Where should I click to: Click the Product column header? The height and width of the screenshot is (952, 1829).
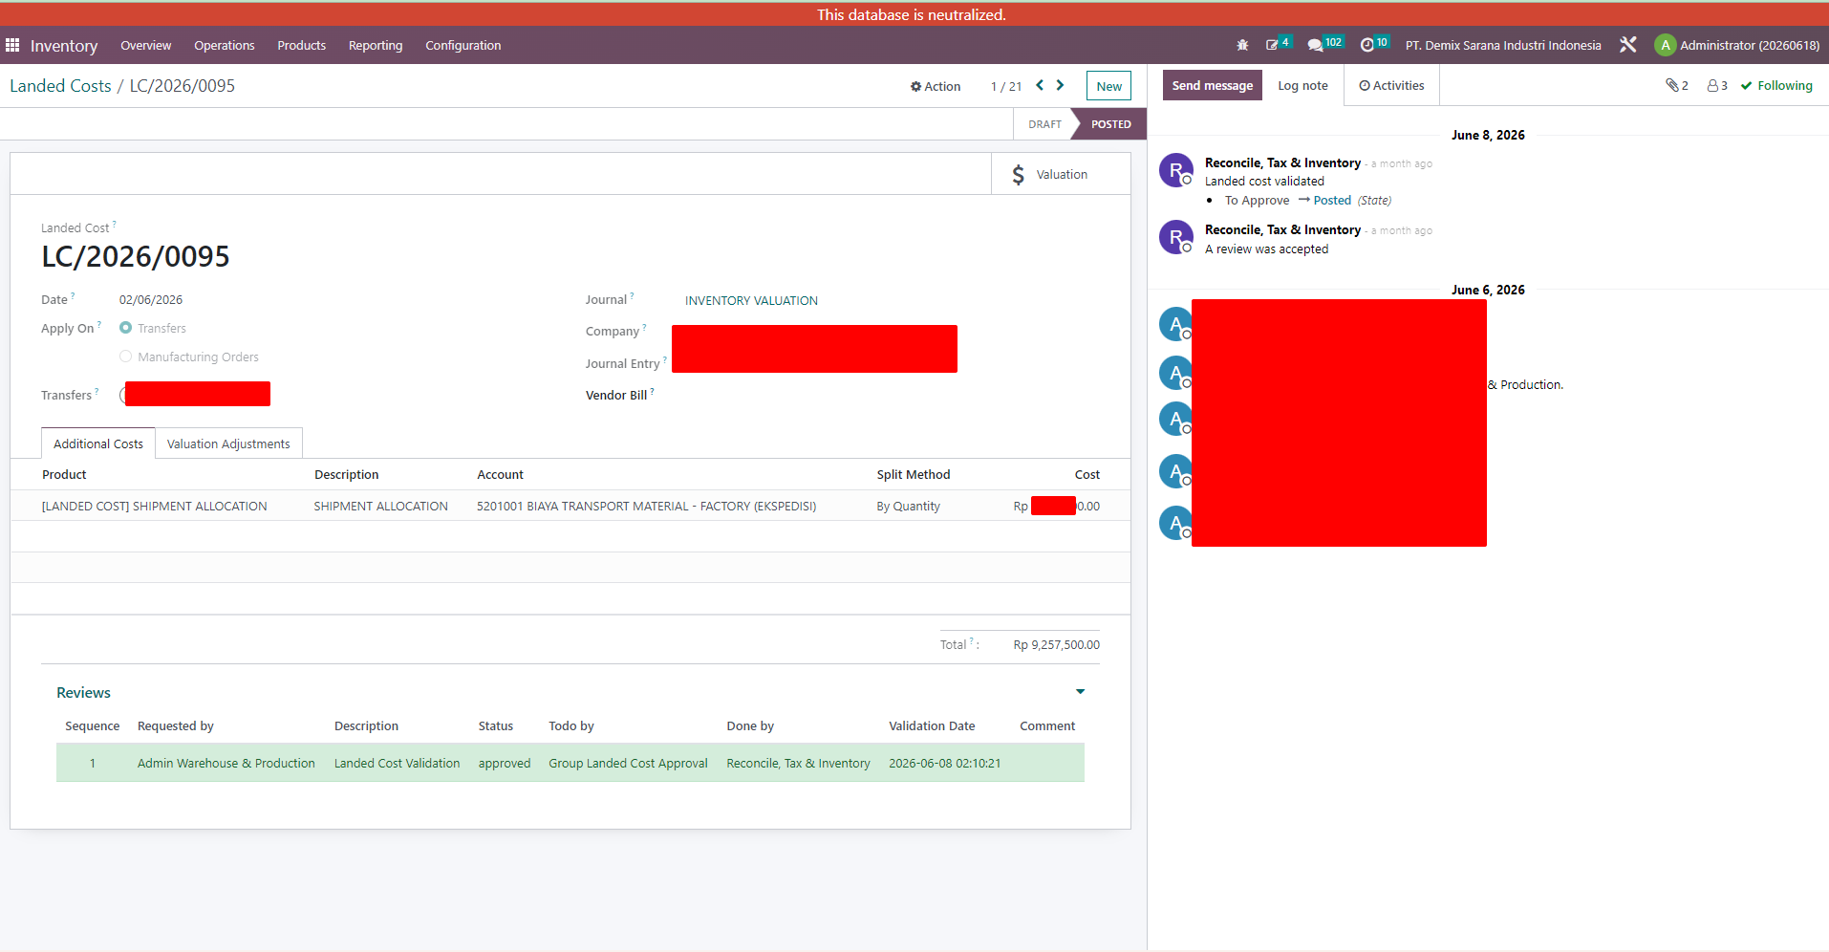tap(64, 475)
